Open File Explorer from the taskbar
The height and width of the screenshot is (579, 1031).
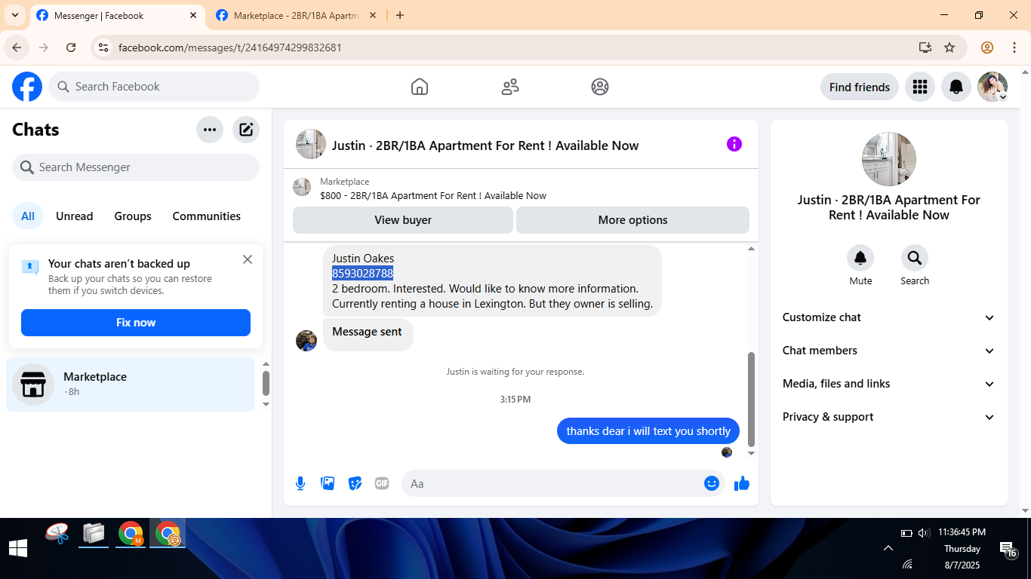94,534
